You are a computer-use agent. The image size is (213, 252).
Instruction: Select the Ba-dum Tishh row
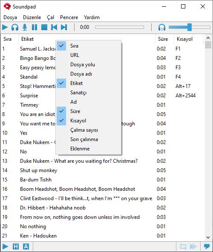[103, 180]
